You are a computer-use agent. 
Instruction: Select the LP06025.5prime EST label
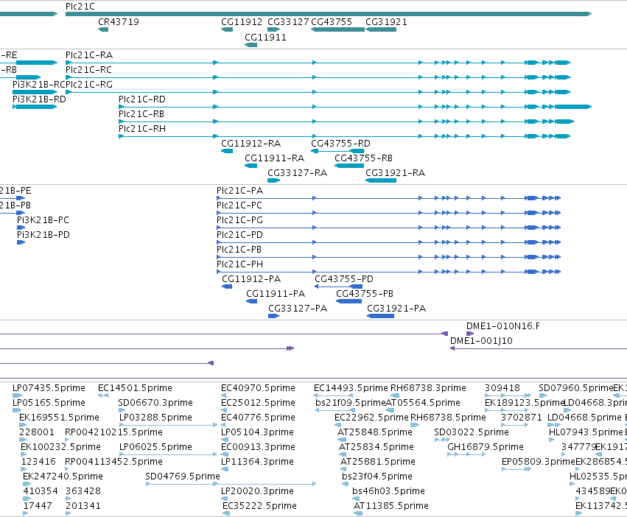coord(155,447)
